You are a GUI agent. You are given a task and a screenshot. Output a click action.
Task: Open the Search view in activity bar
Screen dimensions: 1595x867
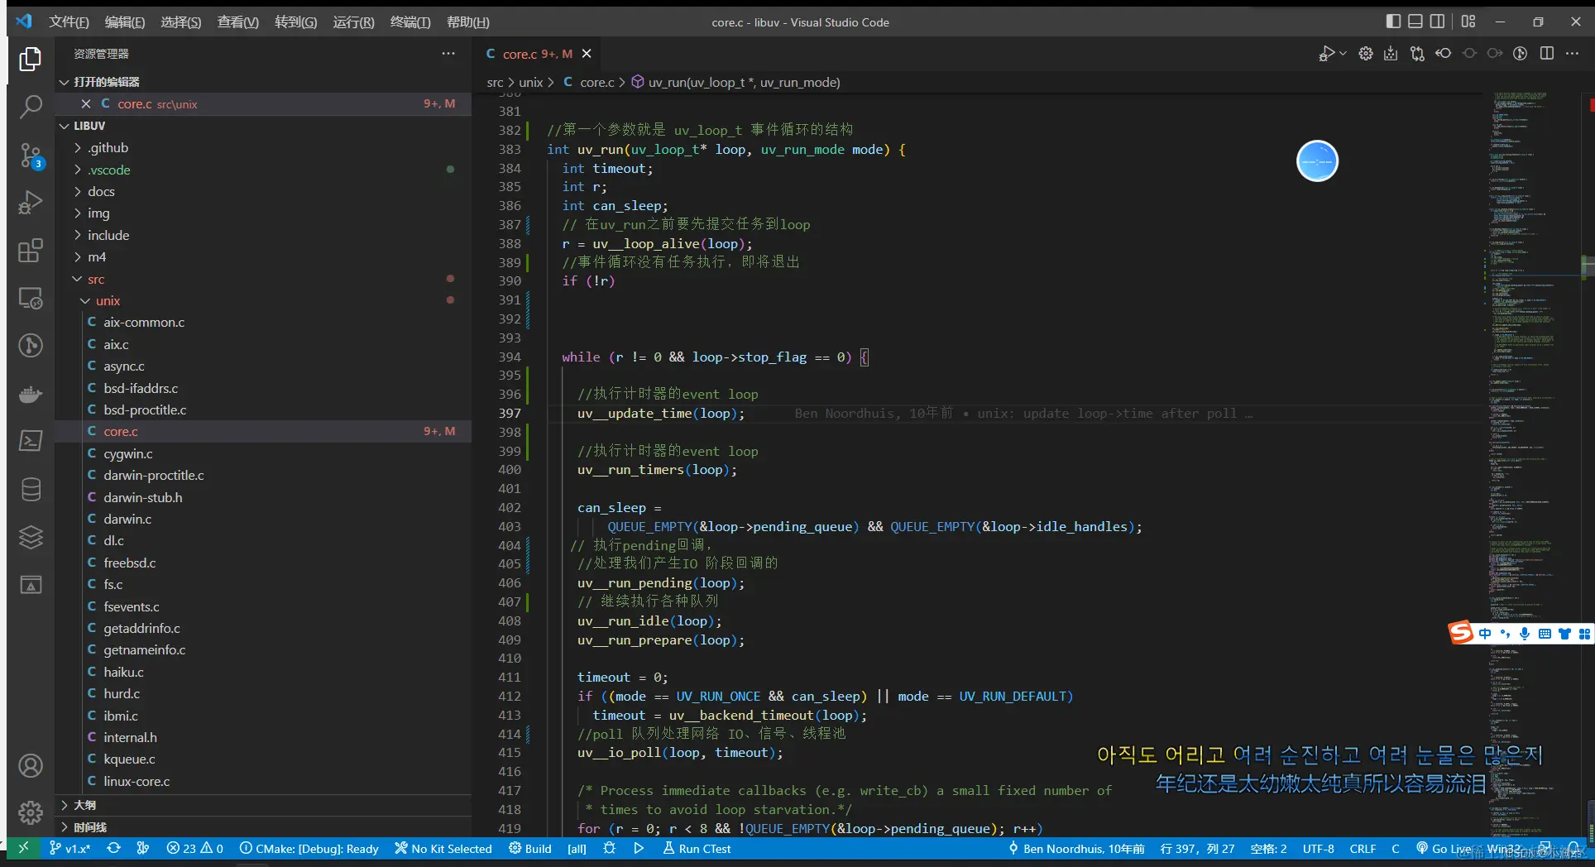[31, 106]
